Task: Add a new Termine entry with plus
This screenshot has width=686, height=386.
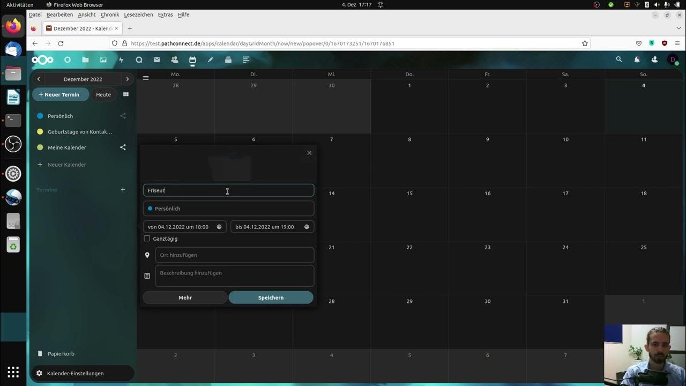Action: [x=123, y=189]
